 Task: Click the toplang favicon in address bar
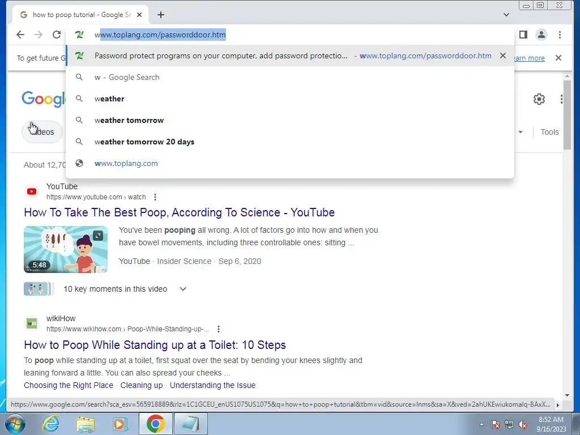[x=79, y=35]
